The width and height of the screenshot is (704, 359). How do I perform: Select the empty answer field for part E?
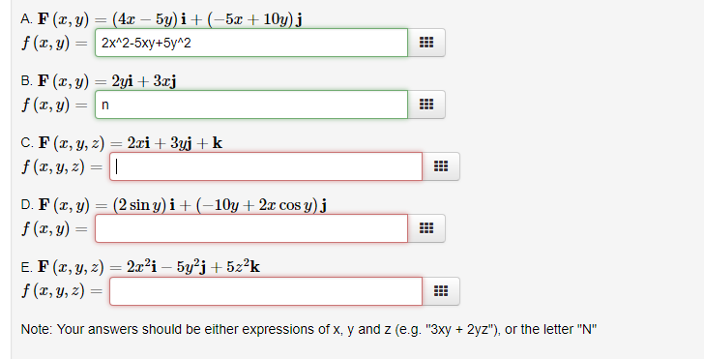click(x=266, y=291)
